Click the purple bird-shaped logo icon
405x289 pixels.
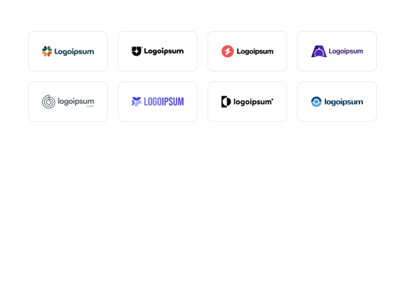(x=137, y=101)
